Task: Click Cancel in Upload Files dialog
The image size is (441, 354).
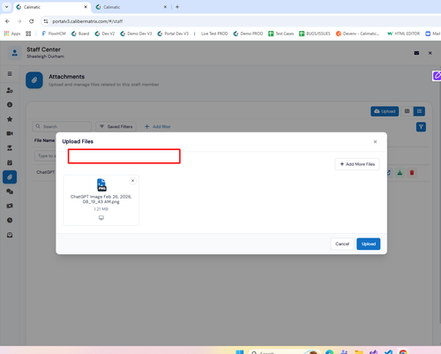Action: 342,244
